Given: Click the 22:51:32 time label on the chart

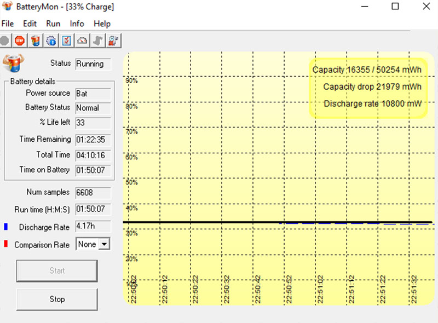Looking at the screenshot, I should tap(414, 290).
